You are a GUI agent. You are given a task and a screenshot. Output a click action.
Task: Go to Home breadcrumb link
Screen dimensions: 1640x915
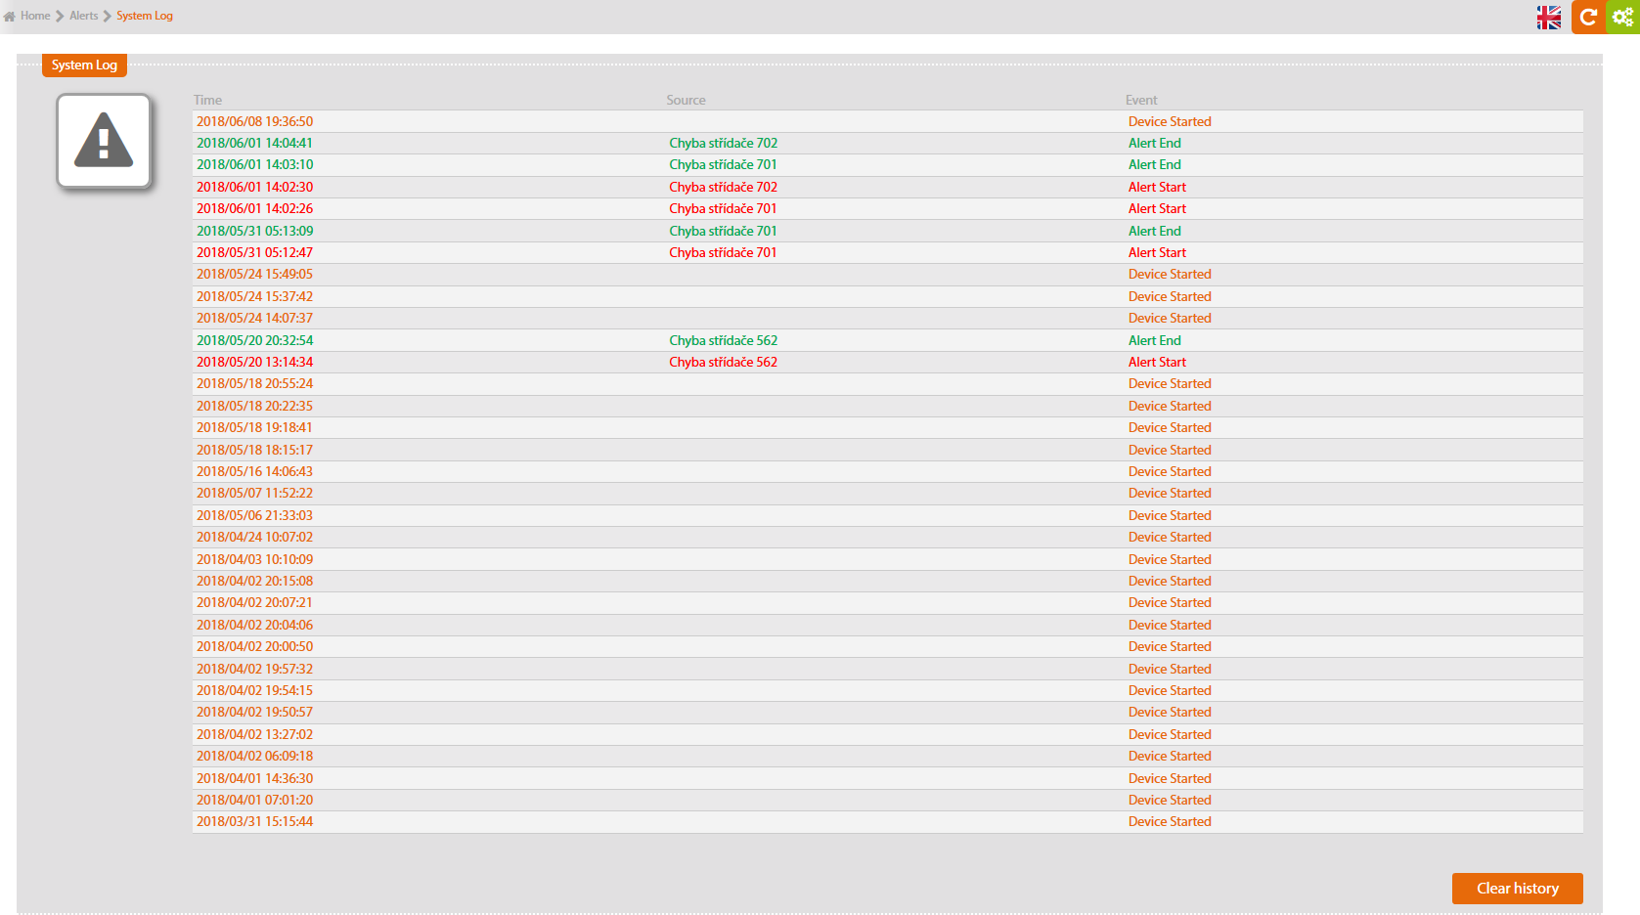click(35, 16)
